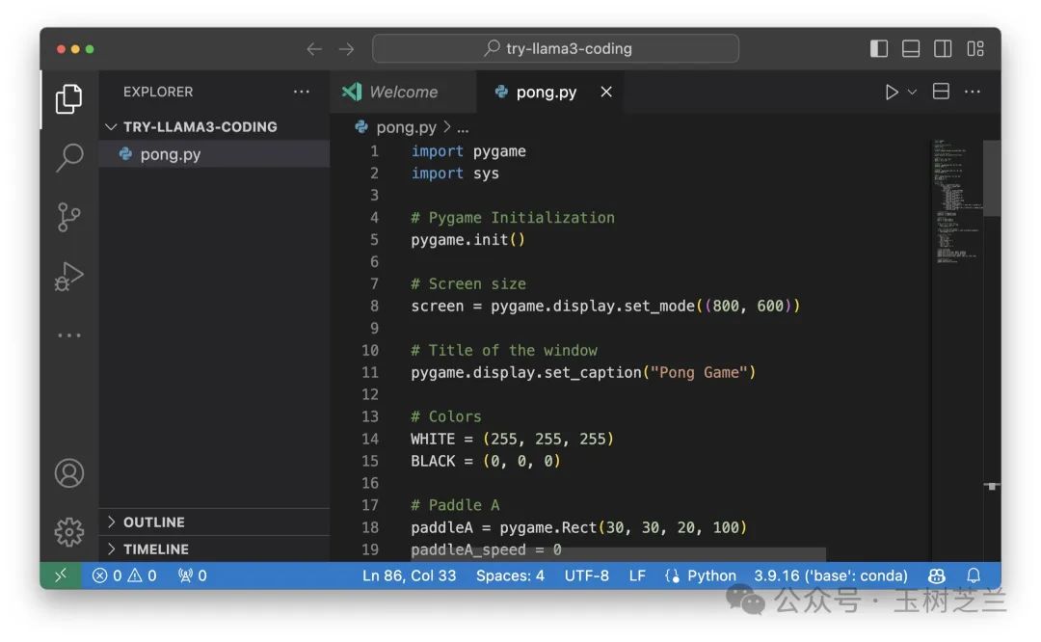Viewport: 1041px width, 642px height.
Task: Click the editor minimap preview
Action: [957, 201]
